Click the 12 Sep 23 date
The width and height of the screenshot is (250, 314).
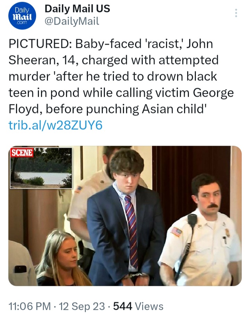click(82, 306)
